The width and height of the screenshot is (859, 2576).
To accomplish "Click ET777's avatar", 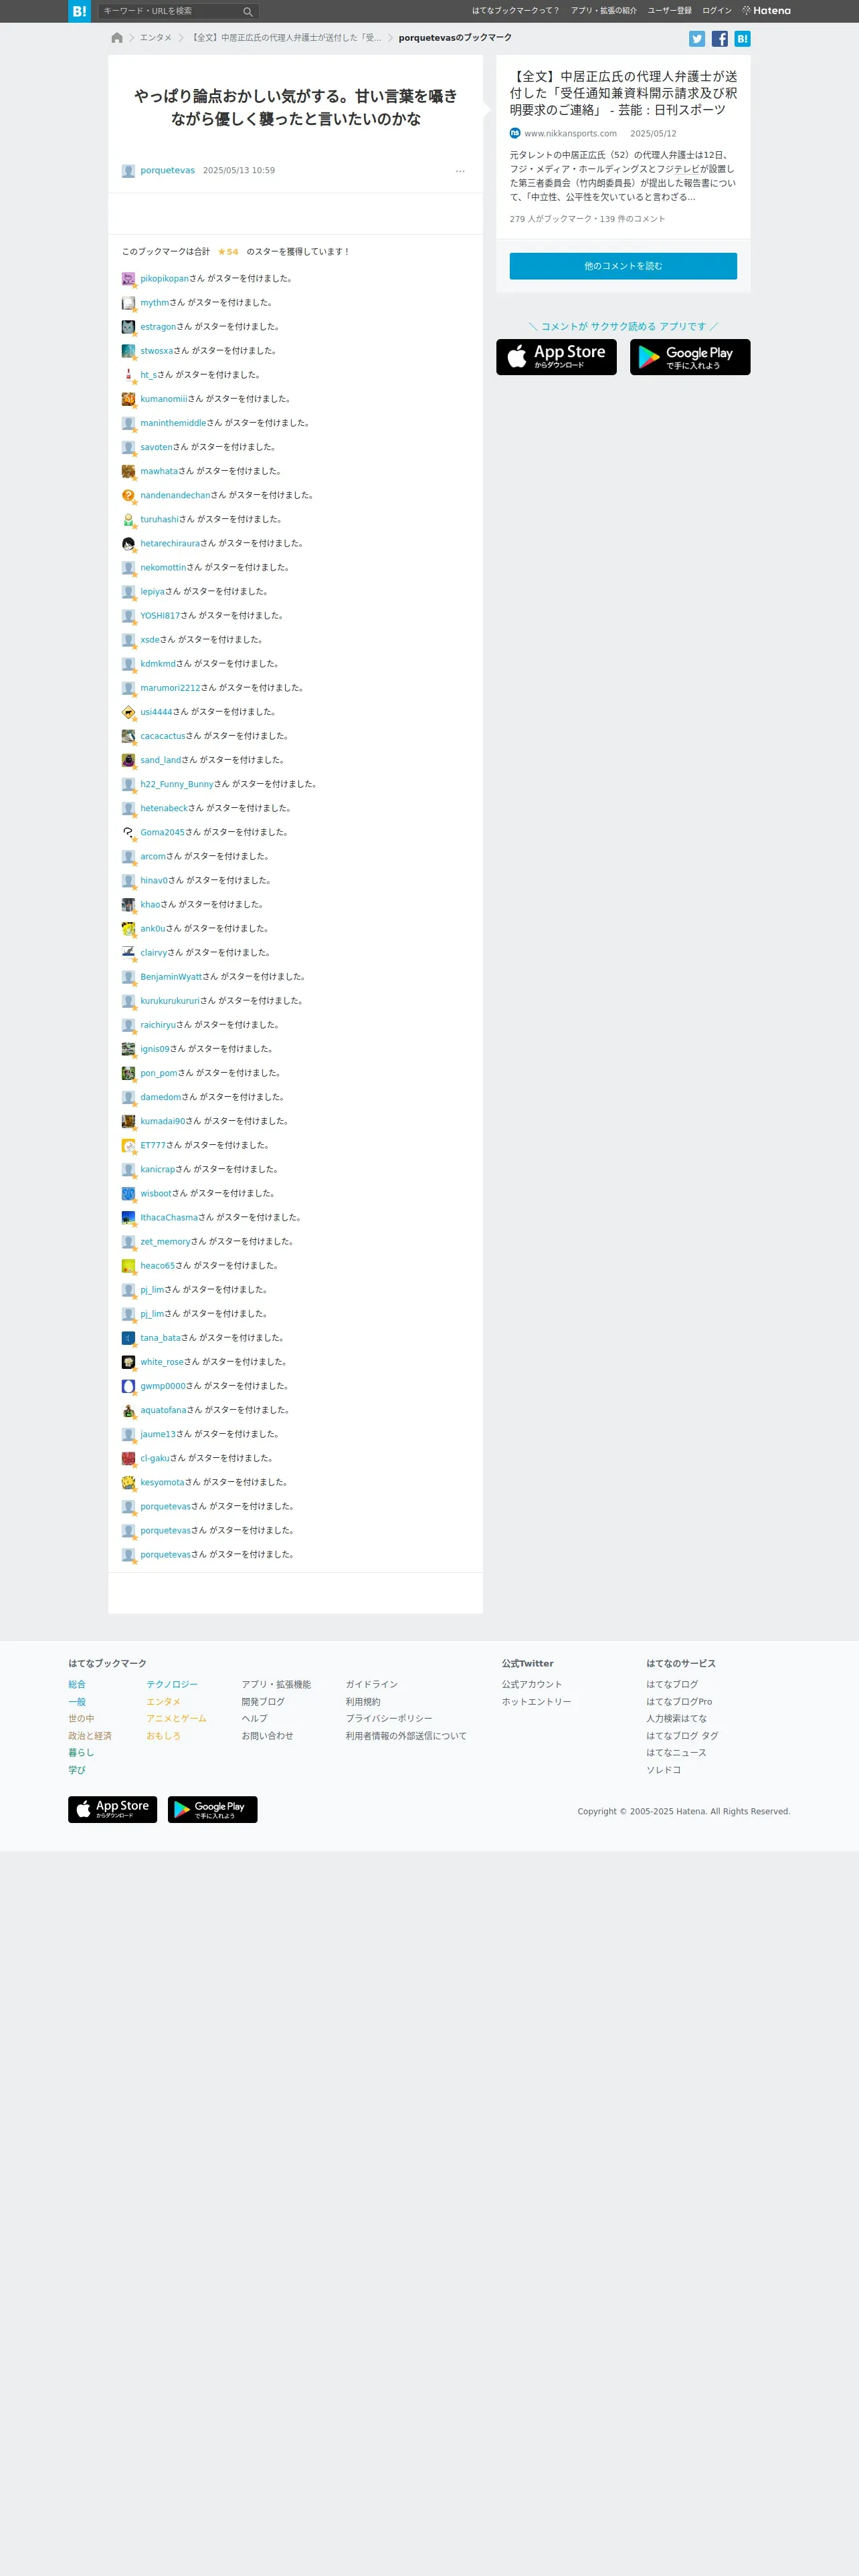I will (x=128, y=1145).
